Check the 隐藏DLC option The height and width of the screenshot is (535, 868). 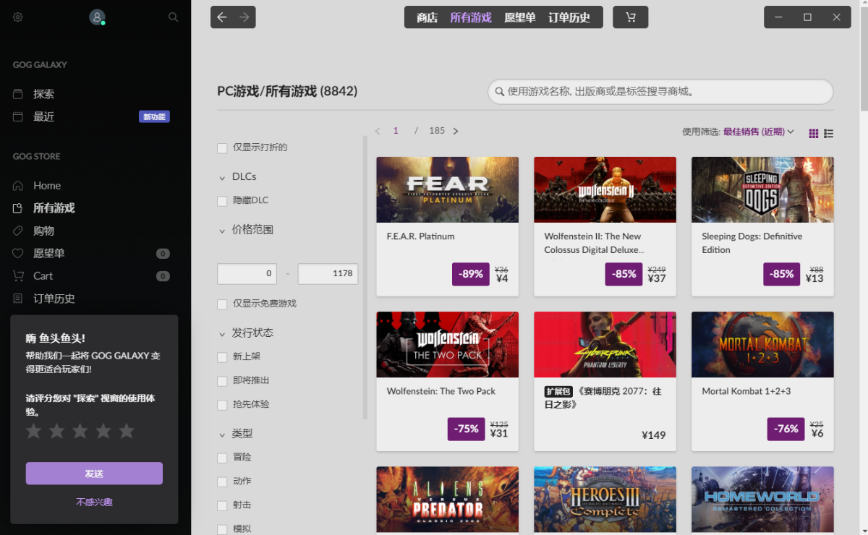coord(222,200)
